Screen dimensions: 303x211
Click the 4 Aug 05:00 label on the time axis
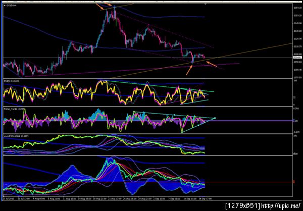(38, 198)
